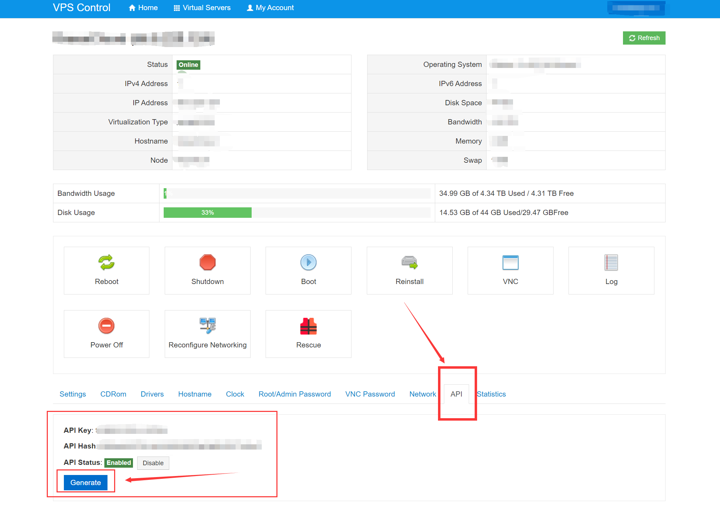Click the VPS Control brand title
Image resolution: width=720 pixels, height=506 pixels.
point(82,8)
